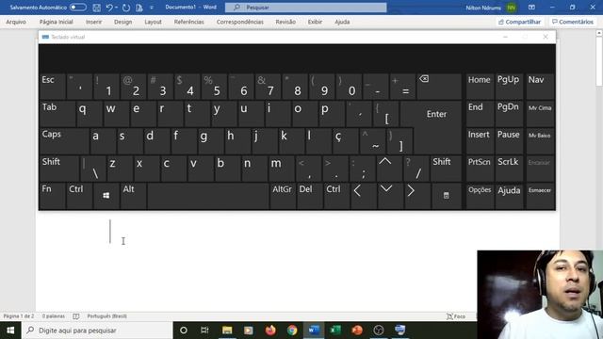Toggle the Fn key on the keyboard
The image size is (603, 339).
coord(52,196)
